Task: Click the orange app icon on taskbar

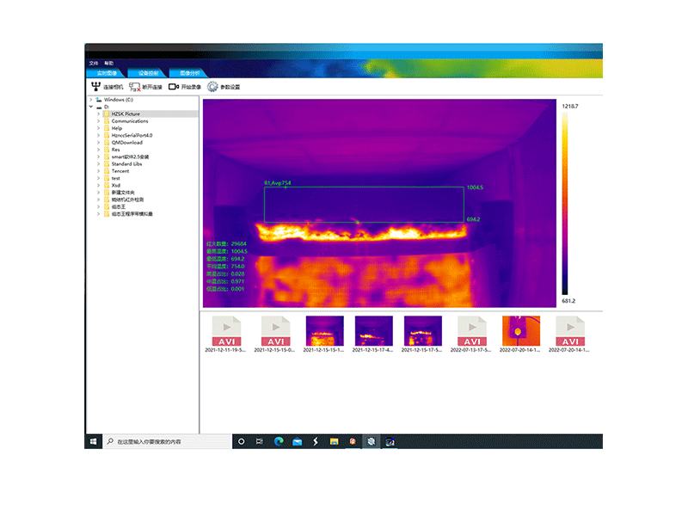Action: (x=353, y=441)
